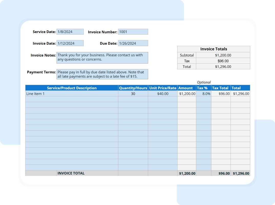The height and width of the screenshot is (205, 275).
Task: Click the unit price cell showing $40.00
Action: (x=162, y=94)
